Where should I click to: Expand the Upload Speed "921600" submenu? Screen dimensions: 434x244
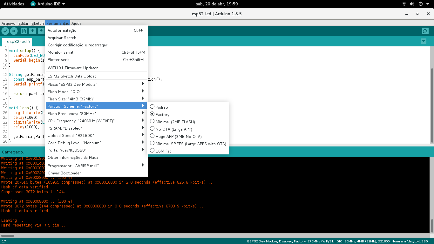(x=97, y=135)
